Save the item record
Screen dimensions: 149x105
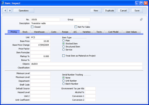tap(137, 11)
